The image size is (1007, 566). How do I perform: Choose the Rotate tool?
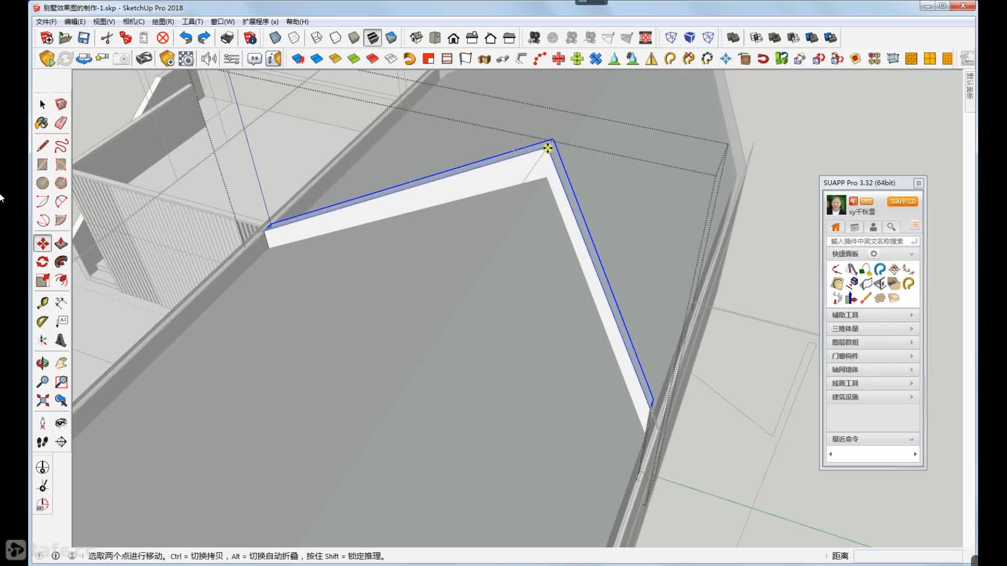coord(42,262)
